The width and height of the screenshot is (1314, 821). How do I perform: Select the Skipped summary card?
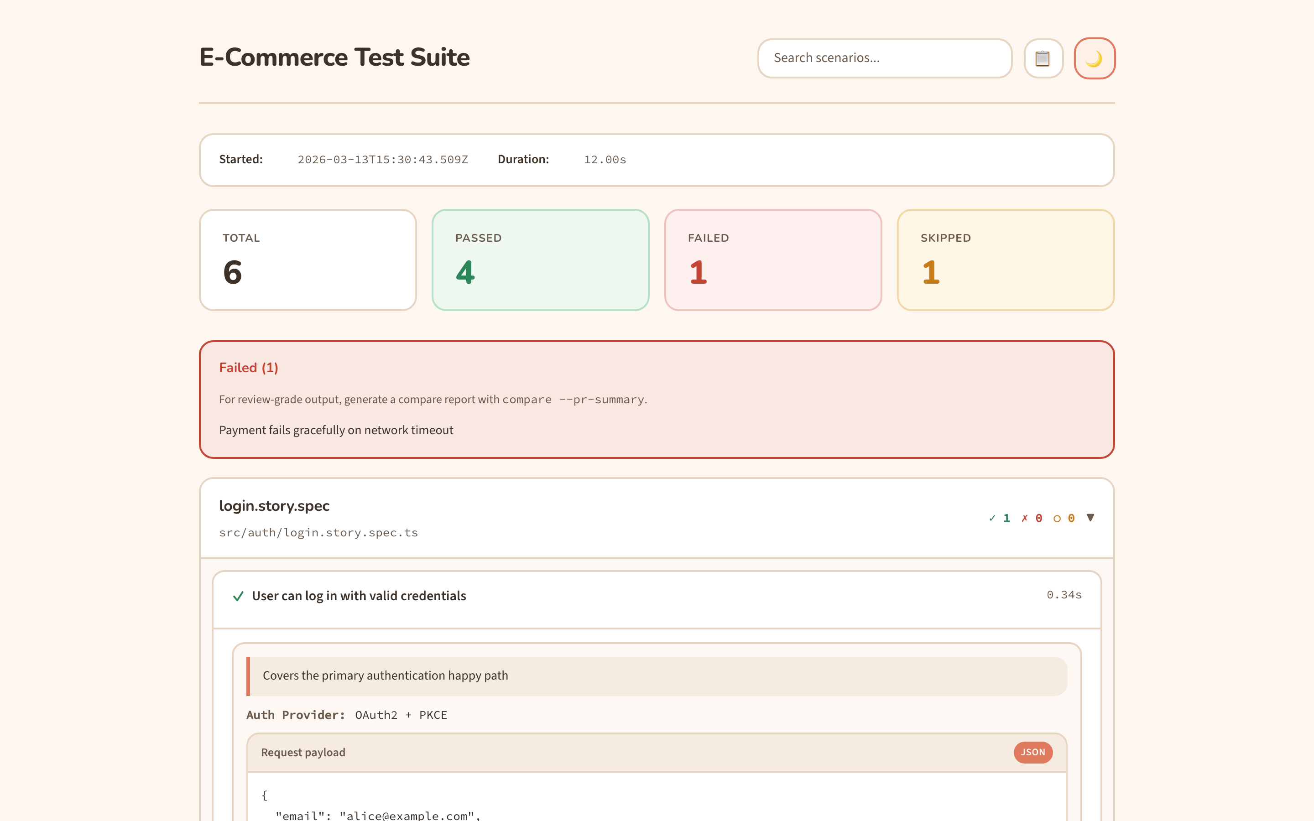pos(1005,260)
